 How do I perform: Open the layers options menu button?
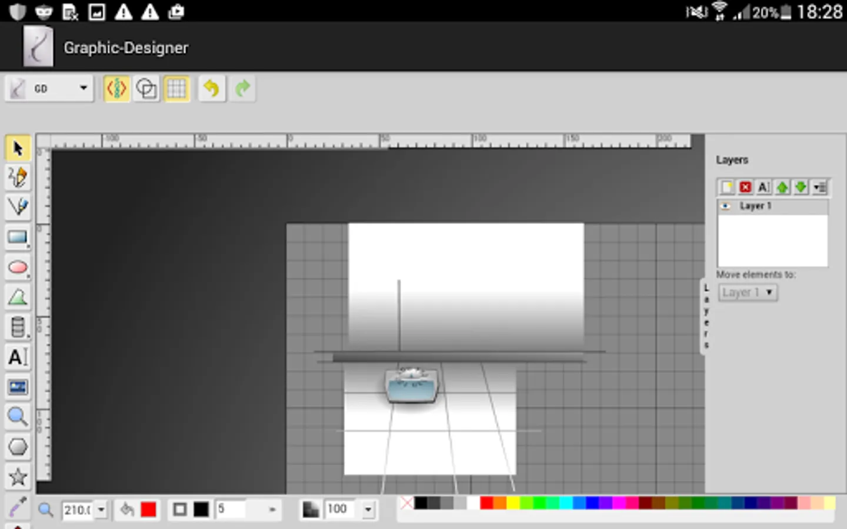820,187
